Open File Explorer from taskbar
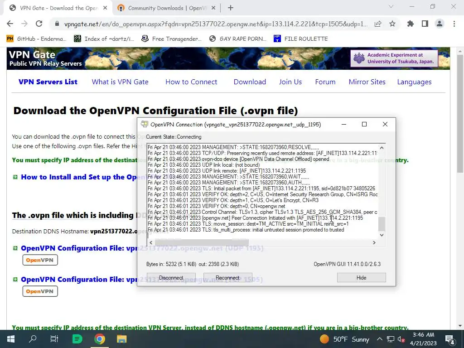Viewport: 464px width, 348px height. tap(121, 339)
